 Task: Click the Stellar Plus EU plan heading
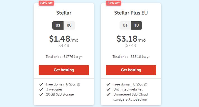(x=131, y=13)
